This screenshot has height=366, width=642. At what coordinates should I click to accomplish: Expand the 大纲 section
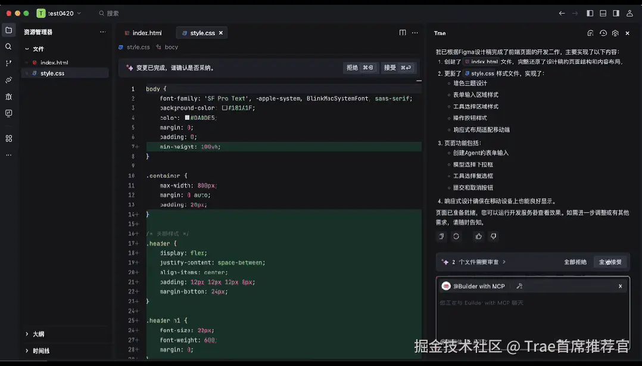(x=34, y=334)
